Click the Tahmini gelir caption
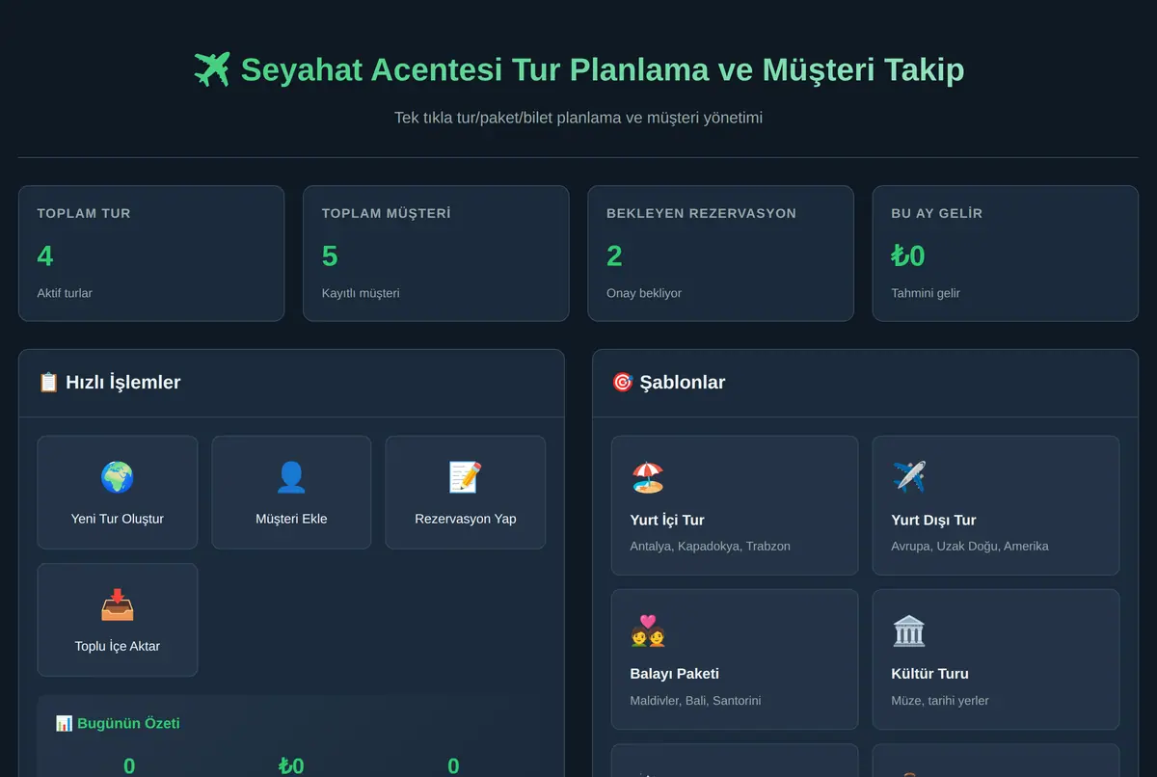The height and width of the screenshot is (777, 1157). 926,293
